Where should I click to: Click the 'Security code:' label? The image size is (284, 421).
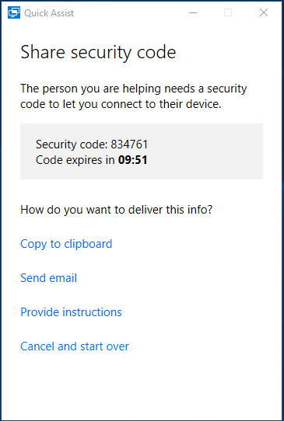(x=72, y=144)
